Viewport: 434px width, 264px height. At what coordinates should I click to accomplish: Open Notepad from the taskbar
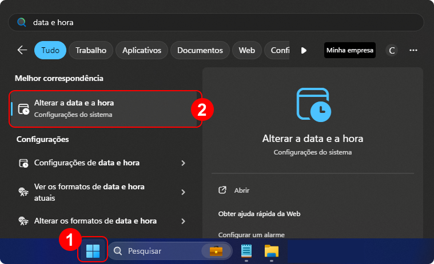tap(246, 251)
